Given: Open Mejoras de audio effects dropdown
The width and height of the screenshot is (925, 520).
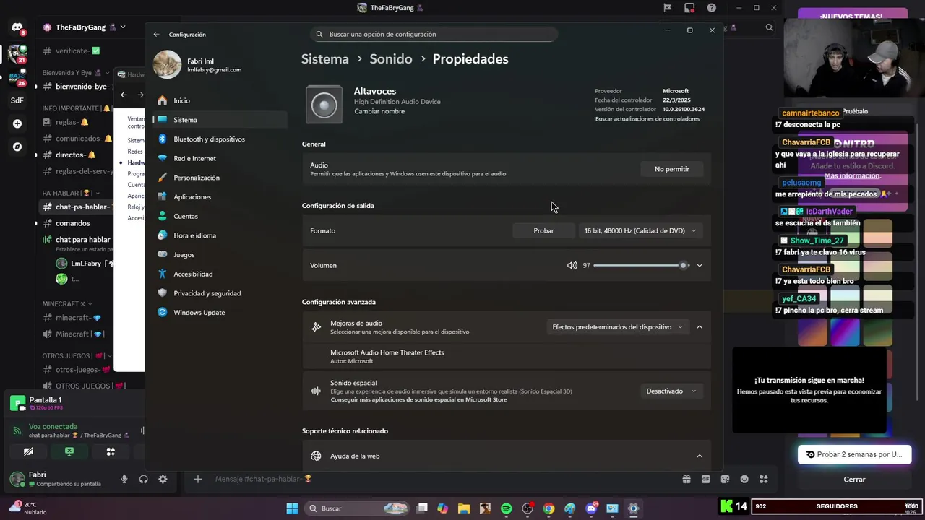Looking at the screenshot, I should point(617,327).
